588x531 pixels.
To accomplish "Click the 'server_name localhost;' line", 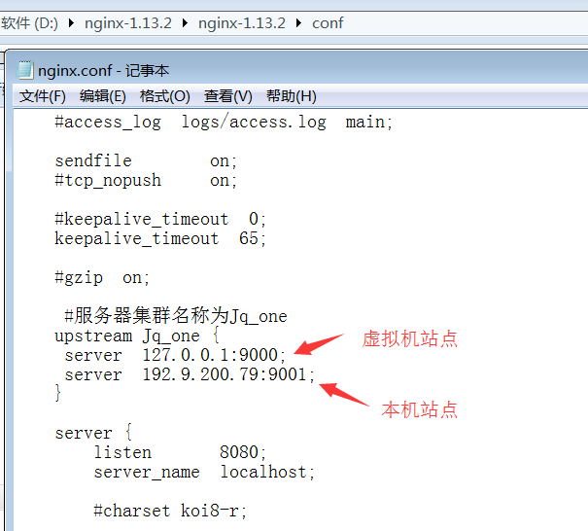I will coord(204,472).
